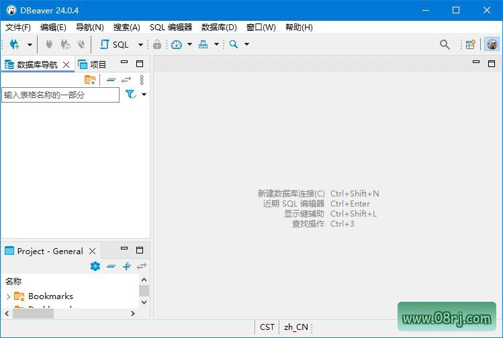
Task: Maximize the Project - General panel
Action: (x=140, y=250)
